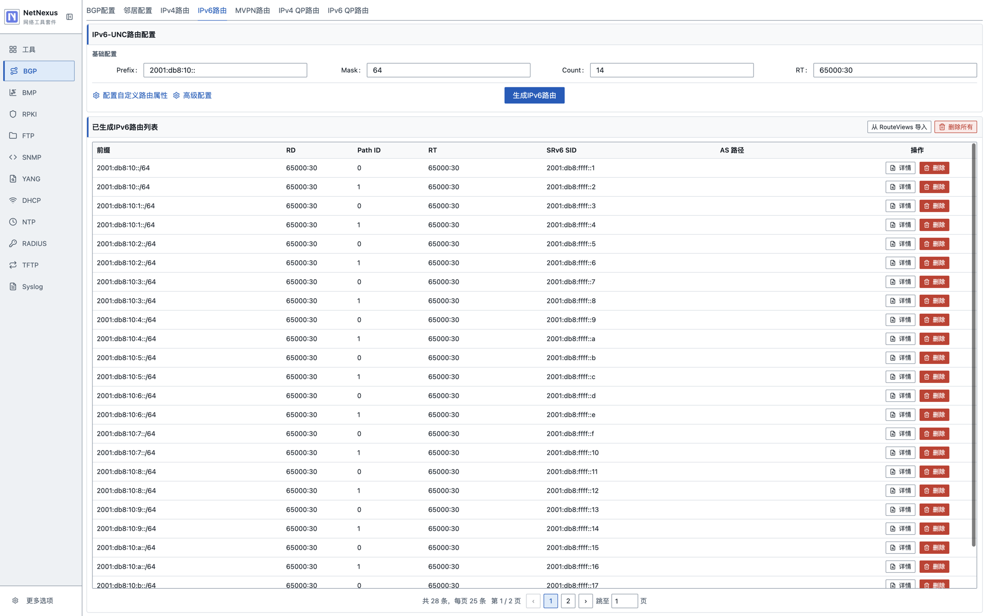Click the 生成IPv6路由 button

(x=534, y=95)
